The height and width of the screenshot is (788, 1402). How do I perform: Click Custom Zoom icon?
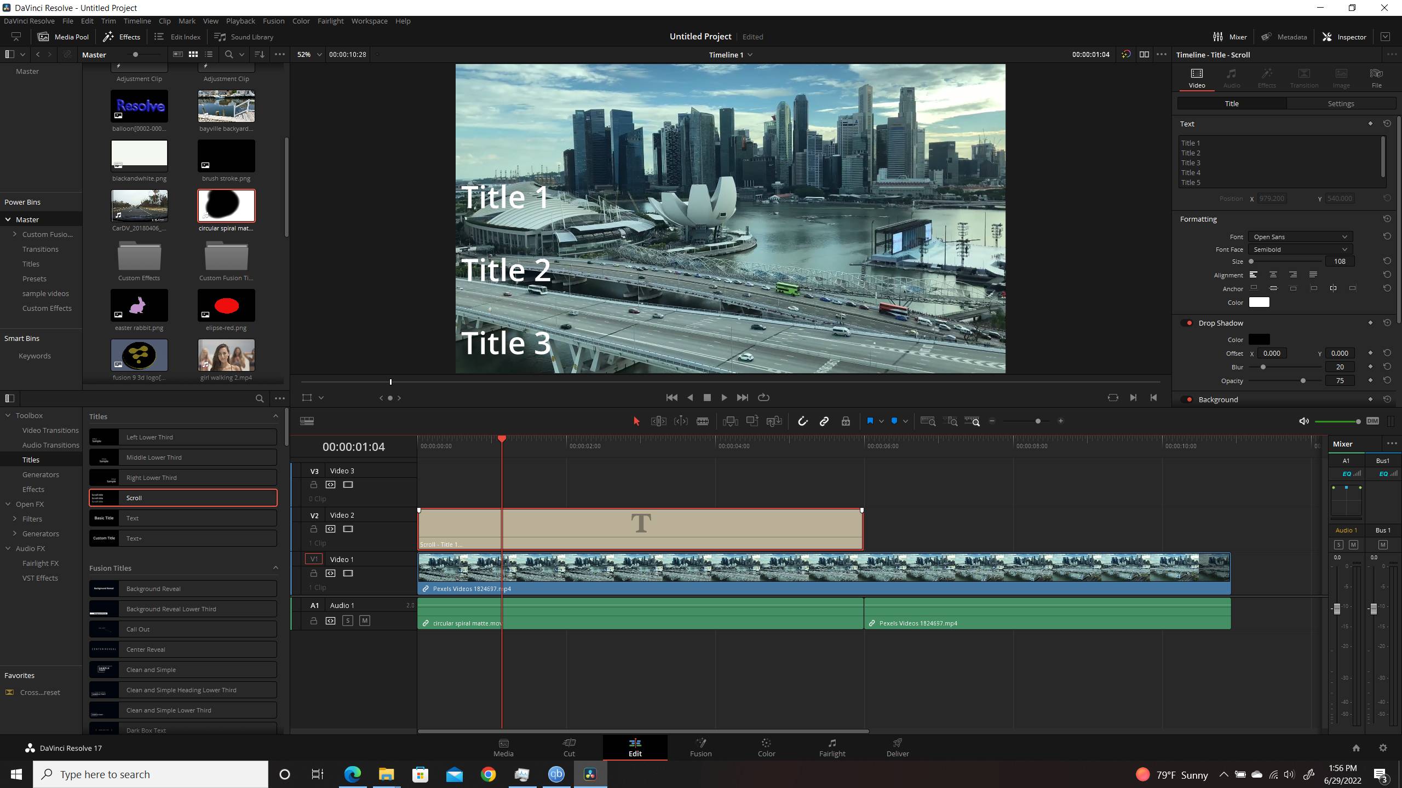[972, 421]
